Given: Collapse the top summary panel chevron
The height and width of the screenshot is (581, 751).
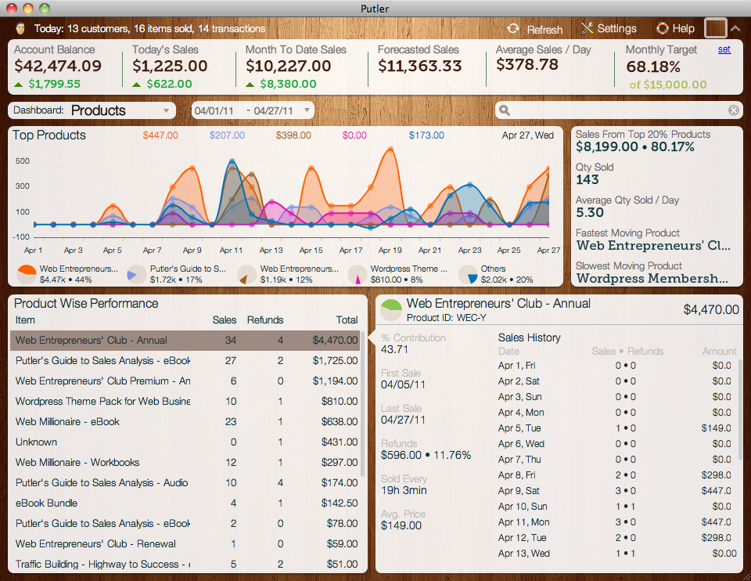Looking at the screenshot, I should [x=735, y=28].
